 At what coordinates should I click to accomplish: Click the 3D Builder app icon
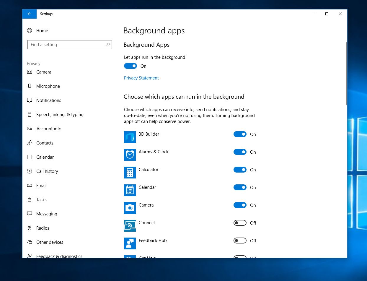coord(130,137)
